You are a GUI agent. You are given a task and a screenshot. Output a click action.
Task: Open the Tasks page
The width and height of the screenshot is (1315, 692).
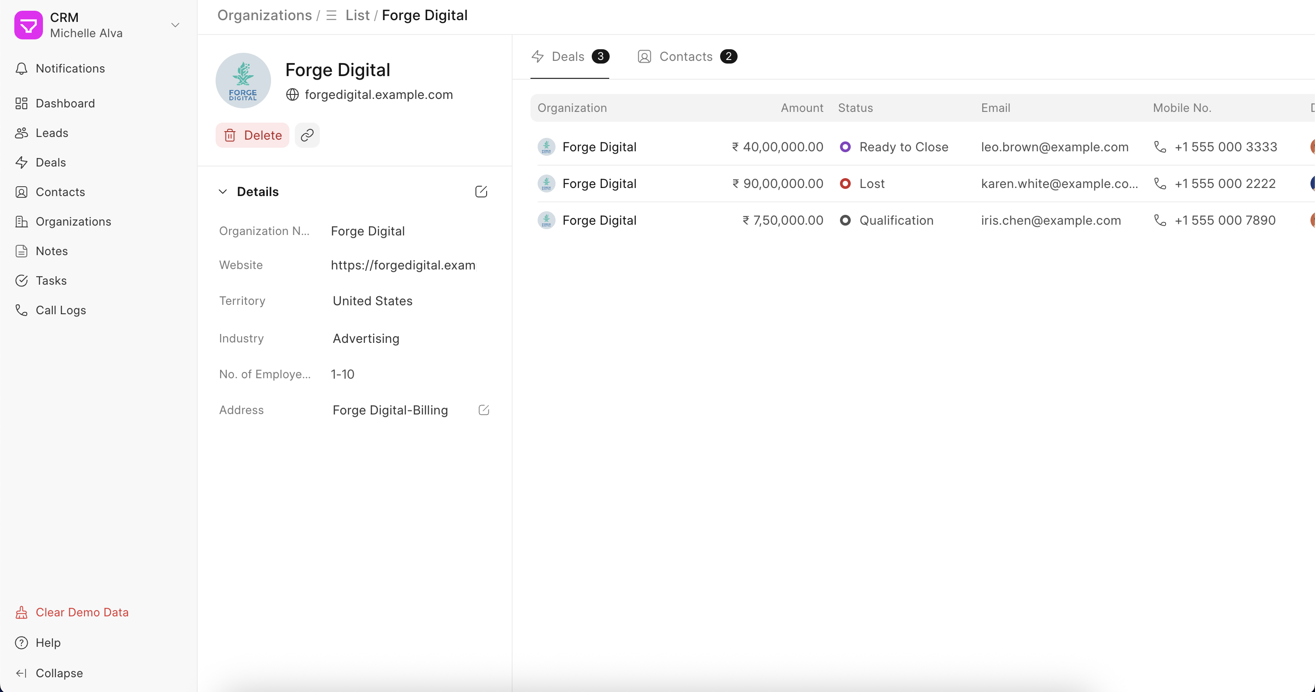pyautogui.click(x=51, y=280)
